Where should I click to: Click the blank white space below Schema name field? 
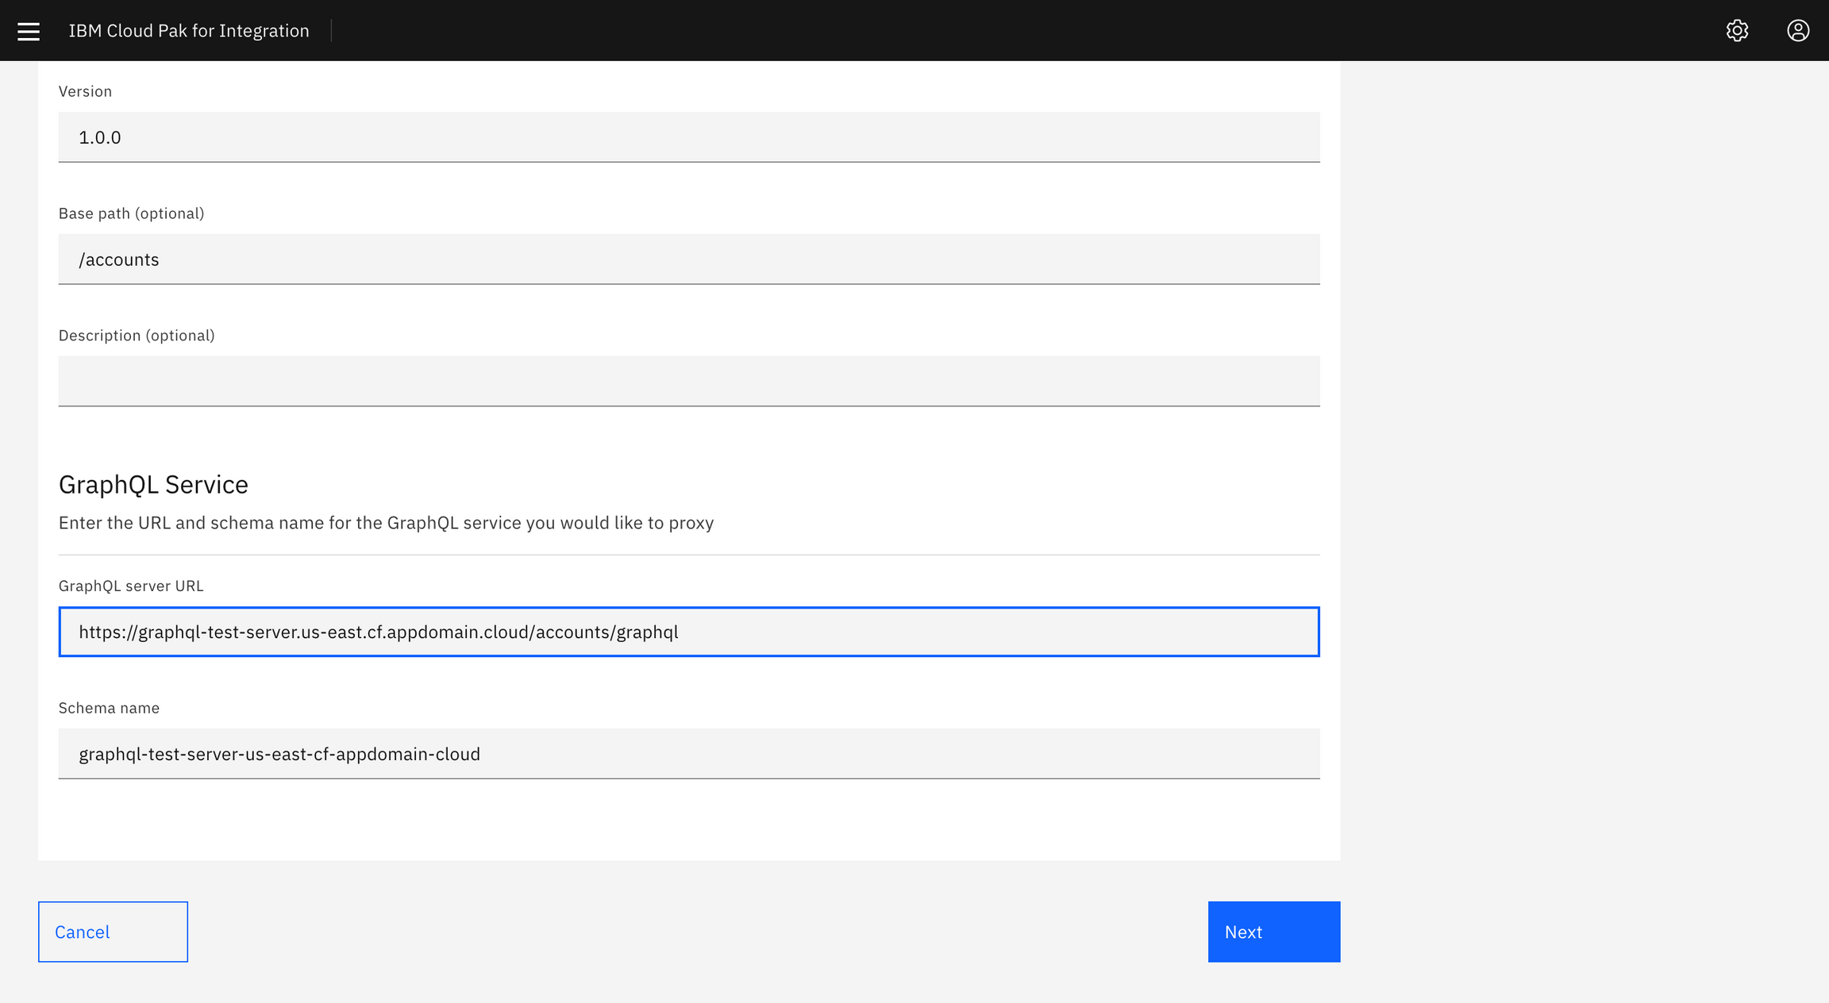[688, 821]
